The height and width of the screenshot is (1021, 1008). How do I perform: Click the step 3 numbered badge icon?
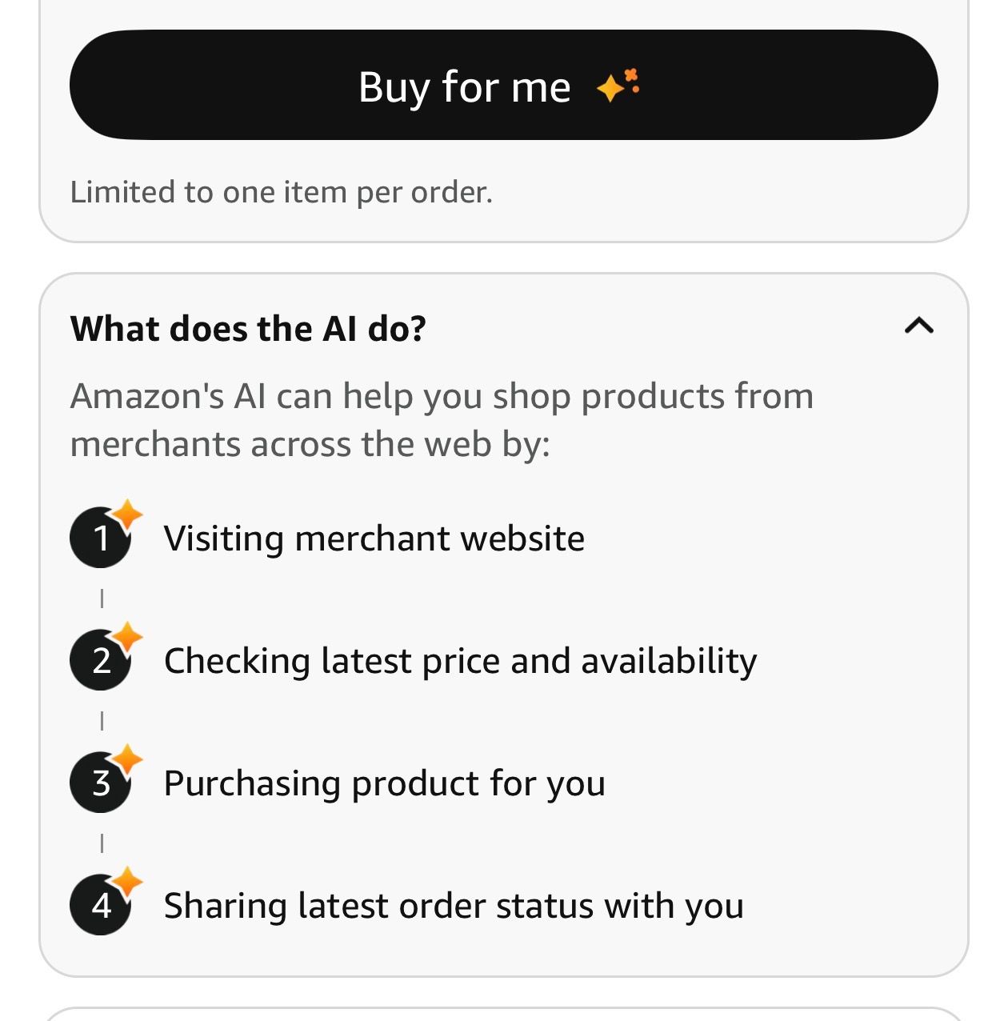point(102,783)
